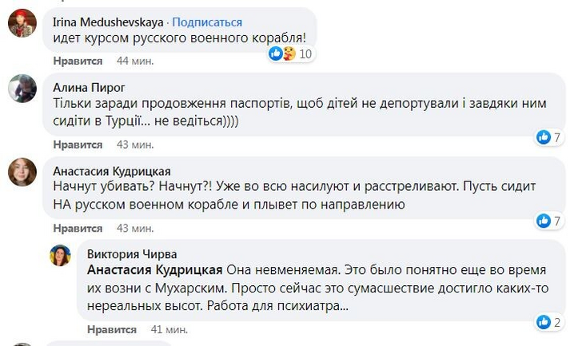Click Irina Medushevskaya's profile avatar

(22, 26)
